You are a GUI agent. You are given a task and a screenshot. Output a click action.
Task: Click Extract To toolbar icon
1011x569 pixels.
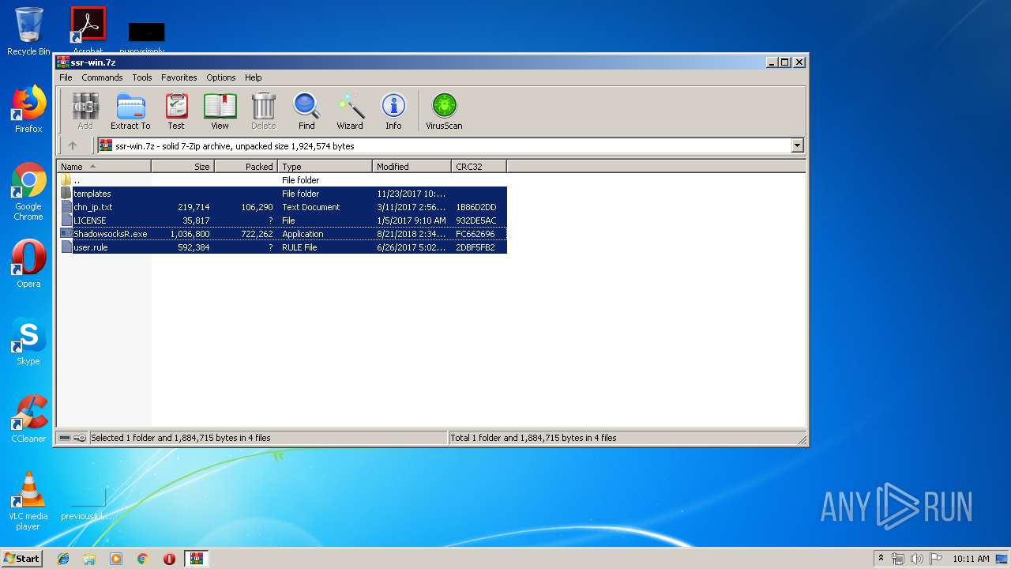[x=130, y=111]
